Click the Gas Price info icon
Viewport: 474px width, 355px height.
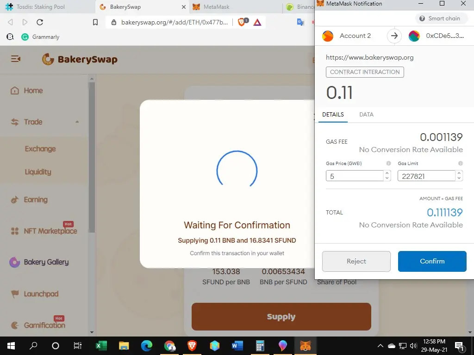click(388, 163)
